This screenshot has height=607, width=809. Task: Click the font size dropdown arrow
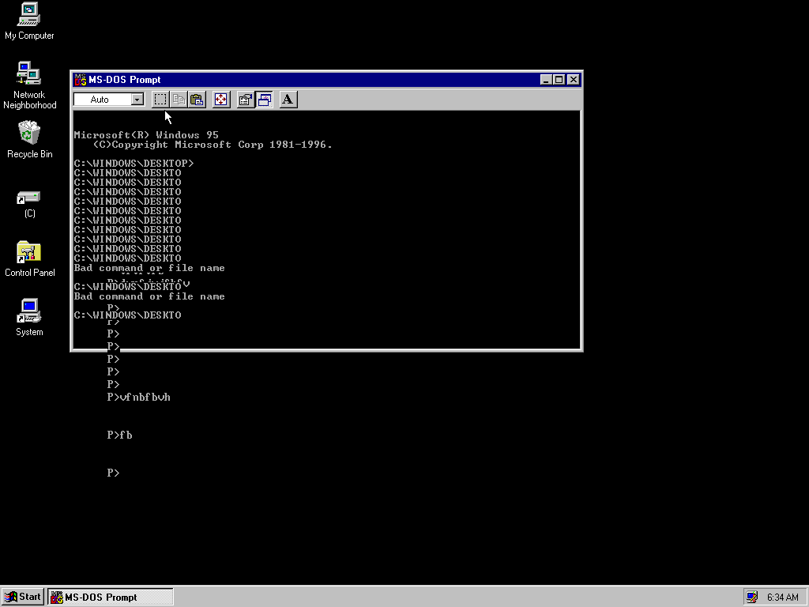(x=136, y=99)
